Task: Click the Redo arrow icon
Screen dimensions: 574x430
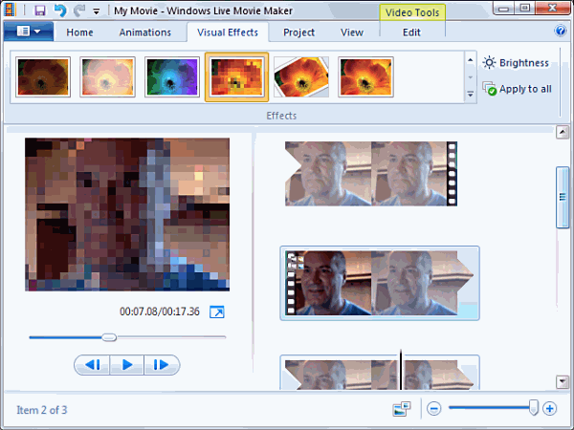Action: 79,11
